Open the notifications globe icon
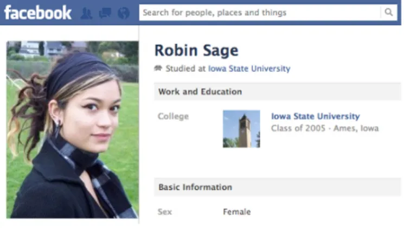 124,13
